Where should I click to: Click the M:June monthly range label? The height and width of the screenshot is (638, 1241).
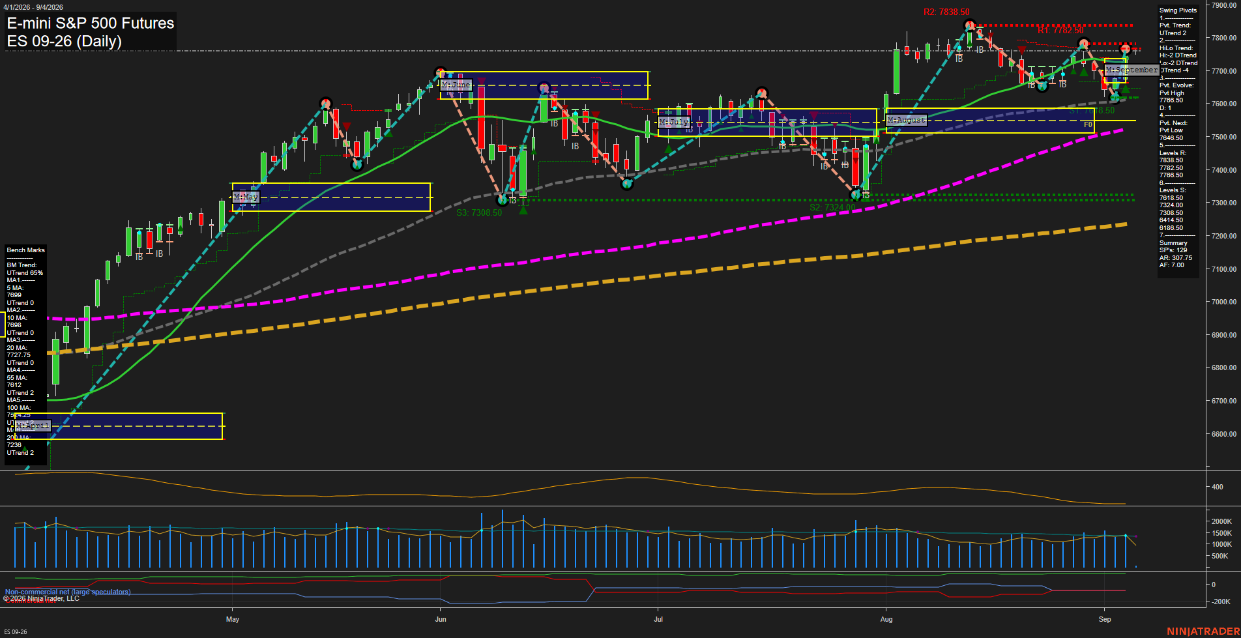[456, 85]
